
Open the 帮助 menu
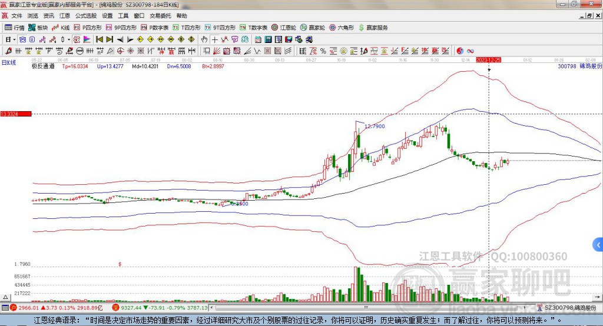coord(181,16)
